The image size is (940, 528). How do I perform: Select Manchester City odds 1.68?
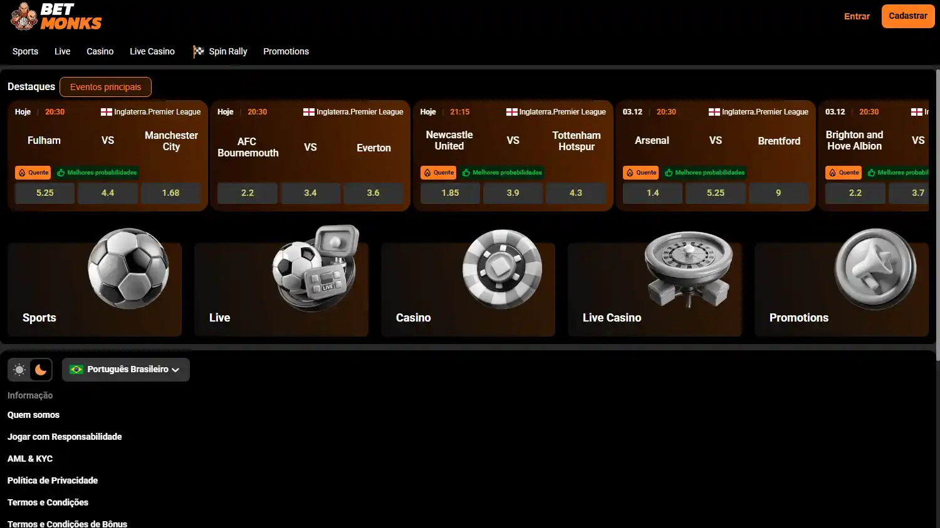pyautogui.click(x=170, y=193)
